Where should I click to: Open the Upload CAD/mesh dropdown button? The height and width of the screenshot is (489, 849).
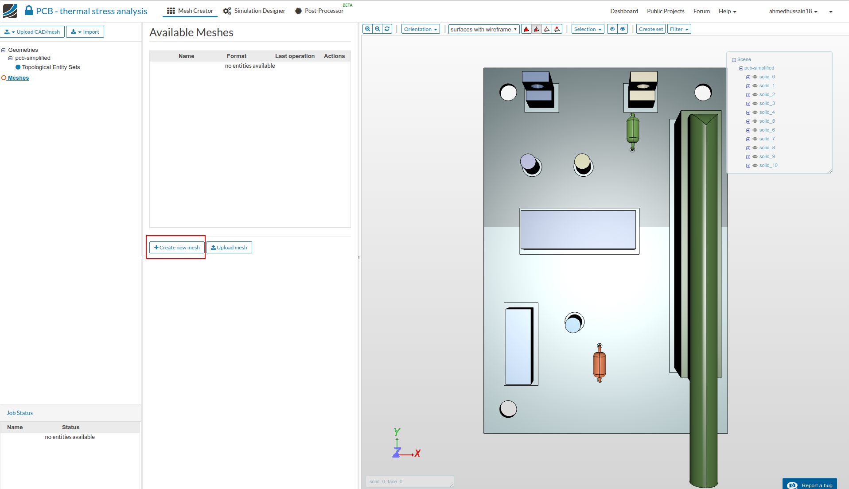tap(32, 32)
